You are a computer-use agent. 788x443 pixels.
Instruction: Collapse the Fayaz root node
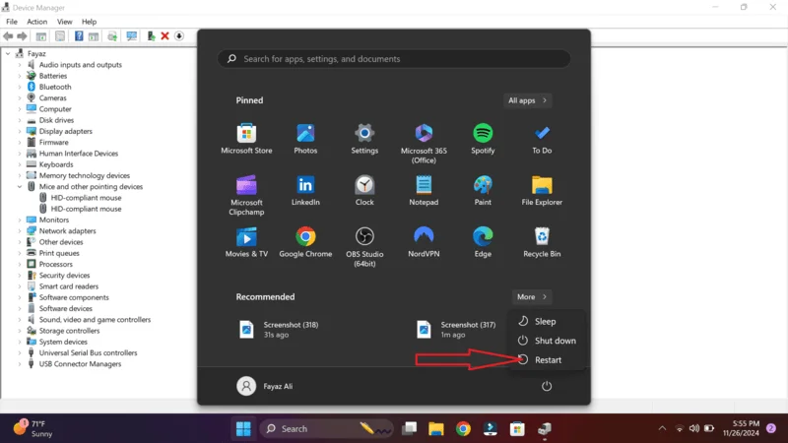(x=8, y=53)
